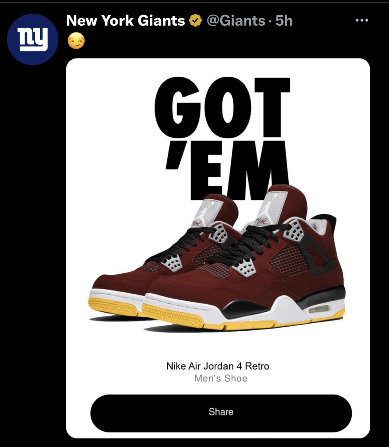Open the New York Giants profile avatar

click(33, 39)
